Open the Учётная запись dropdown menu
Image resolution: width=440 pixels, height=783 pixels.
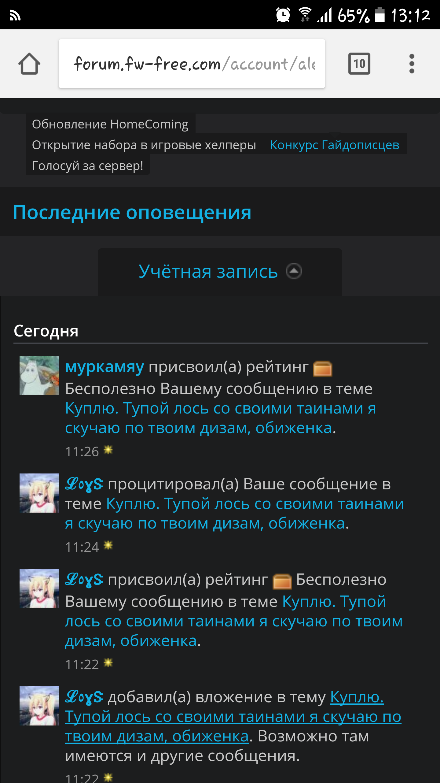tap(220, 272)
